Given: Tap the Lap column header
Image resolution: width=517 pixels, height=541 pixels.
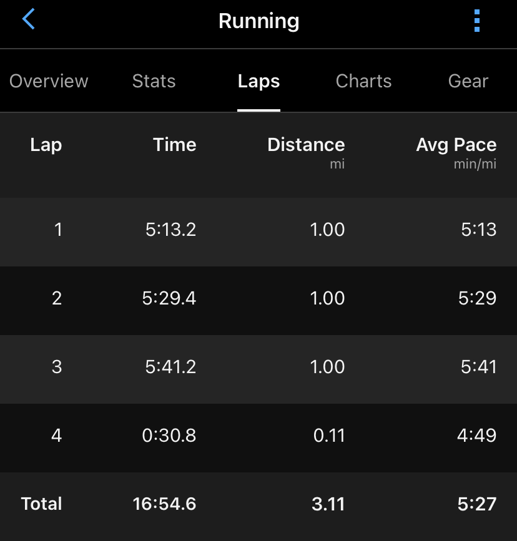Looking at the screenshot, I should tap(46, 145).
